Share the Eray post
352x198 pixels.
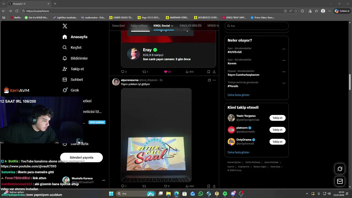tap(214, 72)
